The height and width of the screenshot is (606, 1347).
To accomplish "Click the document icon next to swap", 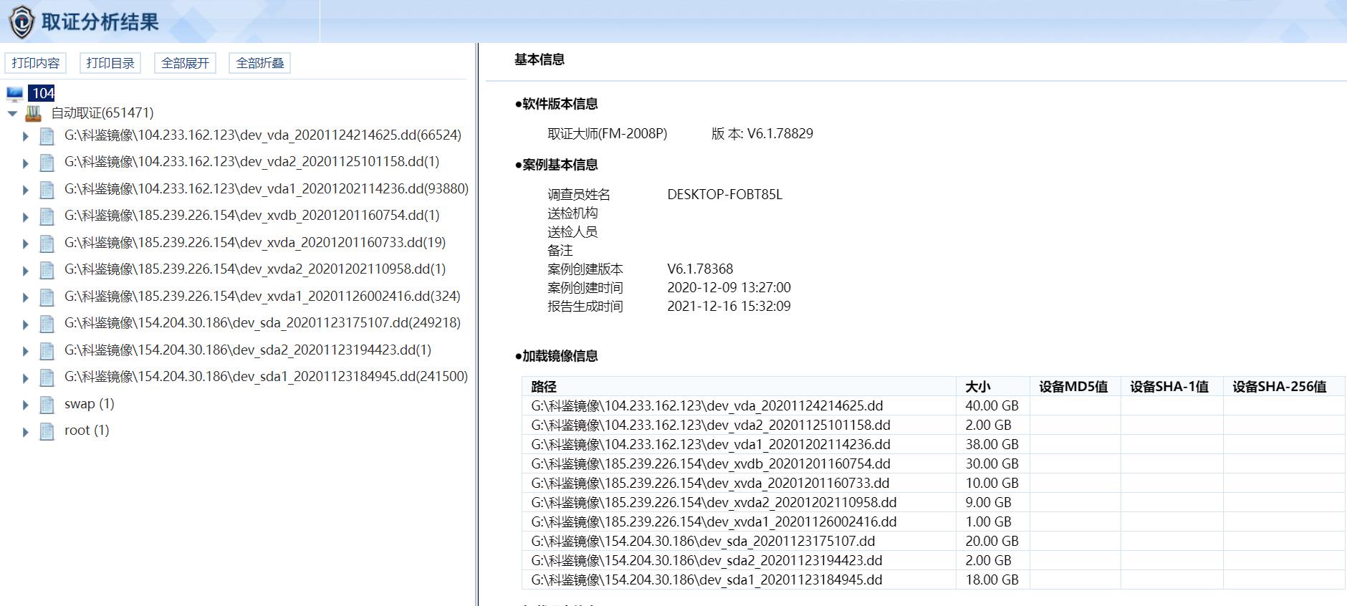I will [x=47, y=405].
